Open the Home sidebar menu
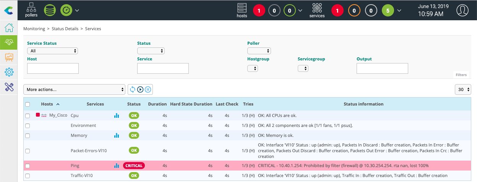This screenshot has height=182, width=477. tap(9, 28)
